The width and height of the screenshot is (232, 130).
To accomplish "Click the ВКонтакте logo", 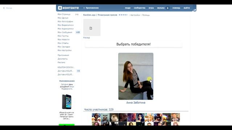I will point(69,8).
